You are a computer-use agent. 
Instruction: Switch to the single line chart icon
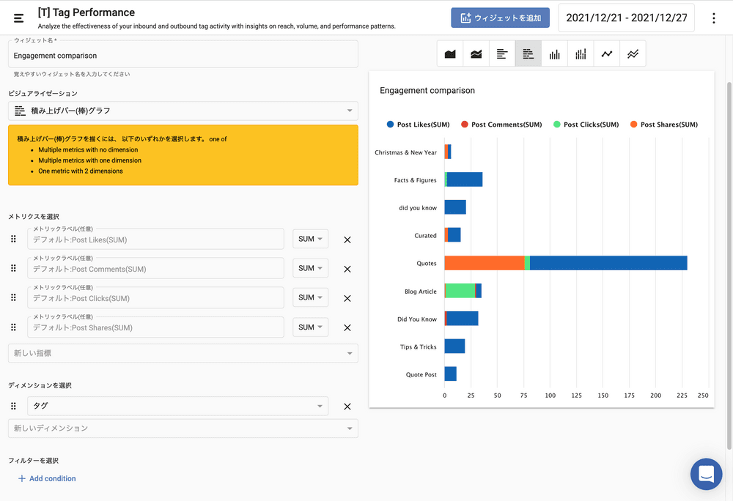(607, 54)
